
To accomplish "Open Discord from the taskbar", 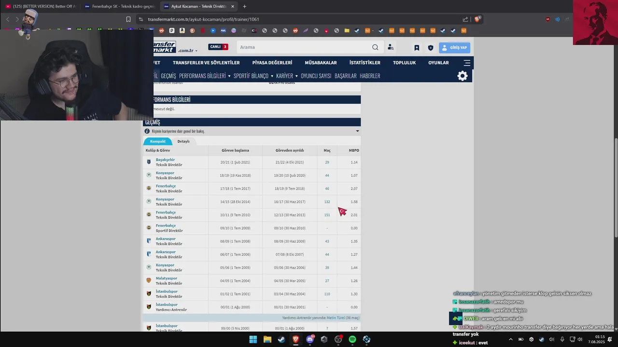I will (x=310, y=339).
